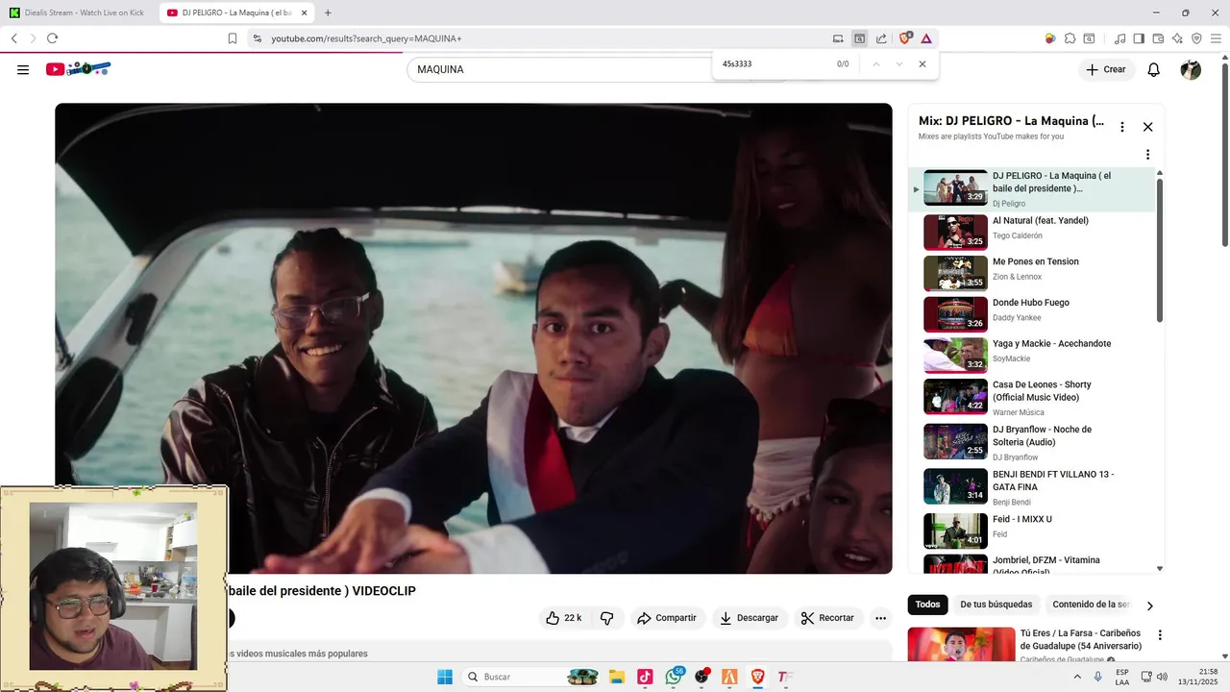Open the browser main menu

coord(1217,38)
